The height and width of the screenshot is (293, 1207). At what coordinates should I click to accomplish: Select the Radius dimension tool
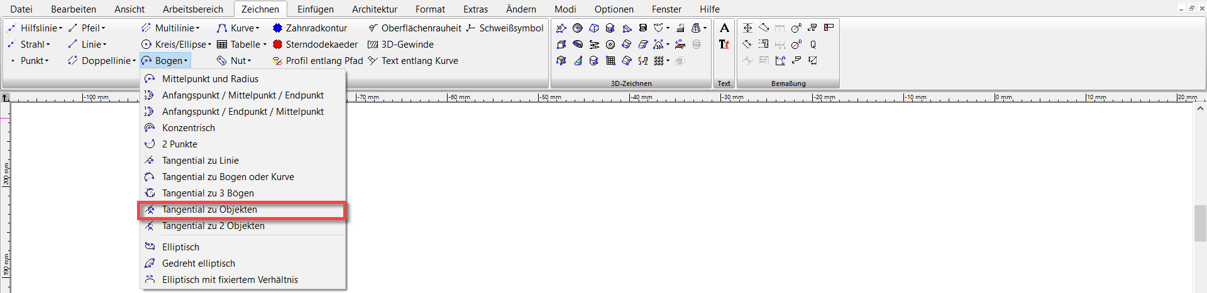click(x=796, y=28)
